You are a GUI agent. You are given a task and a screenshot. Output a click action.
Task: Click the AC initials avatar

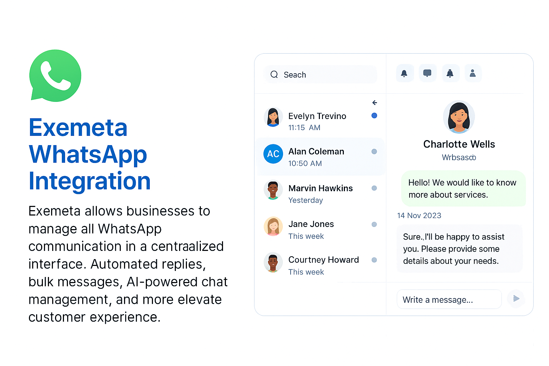[273, 154]
